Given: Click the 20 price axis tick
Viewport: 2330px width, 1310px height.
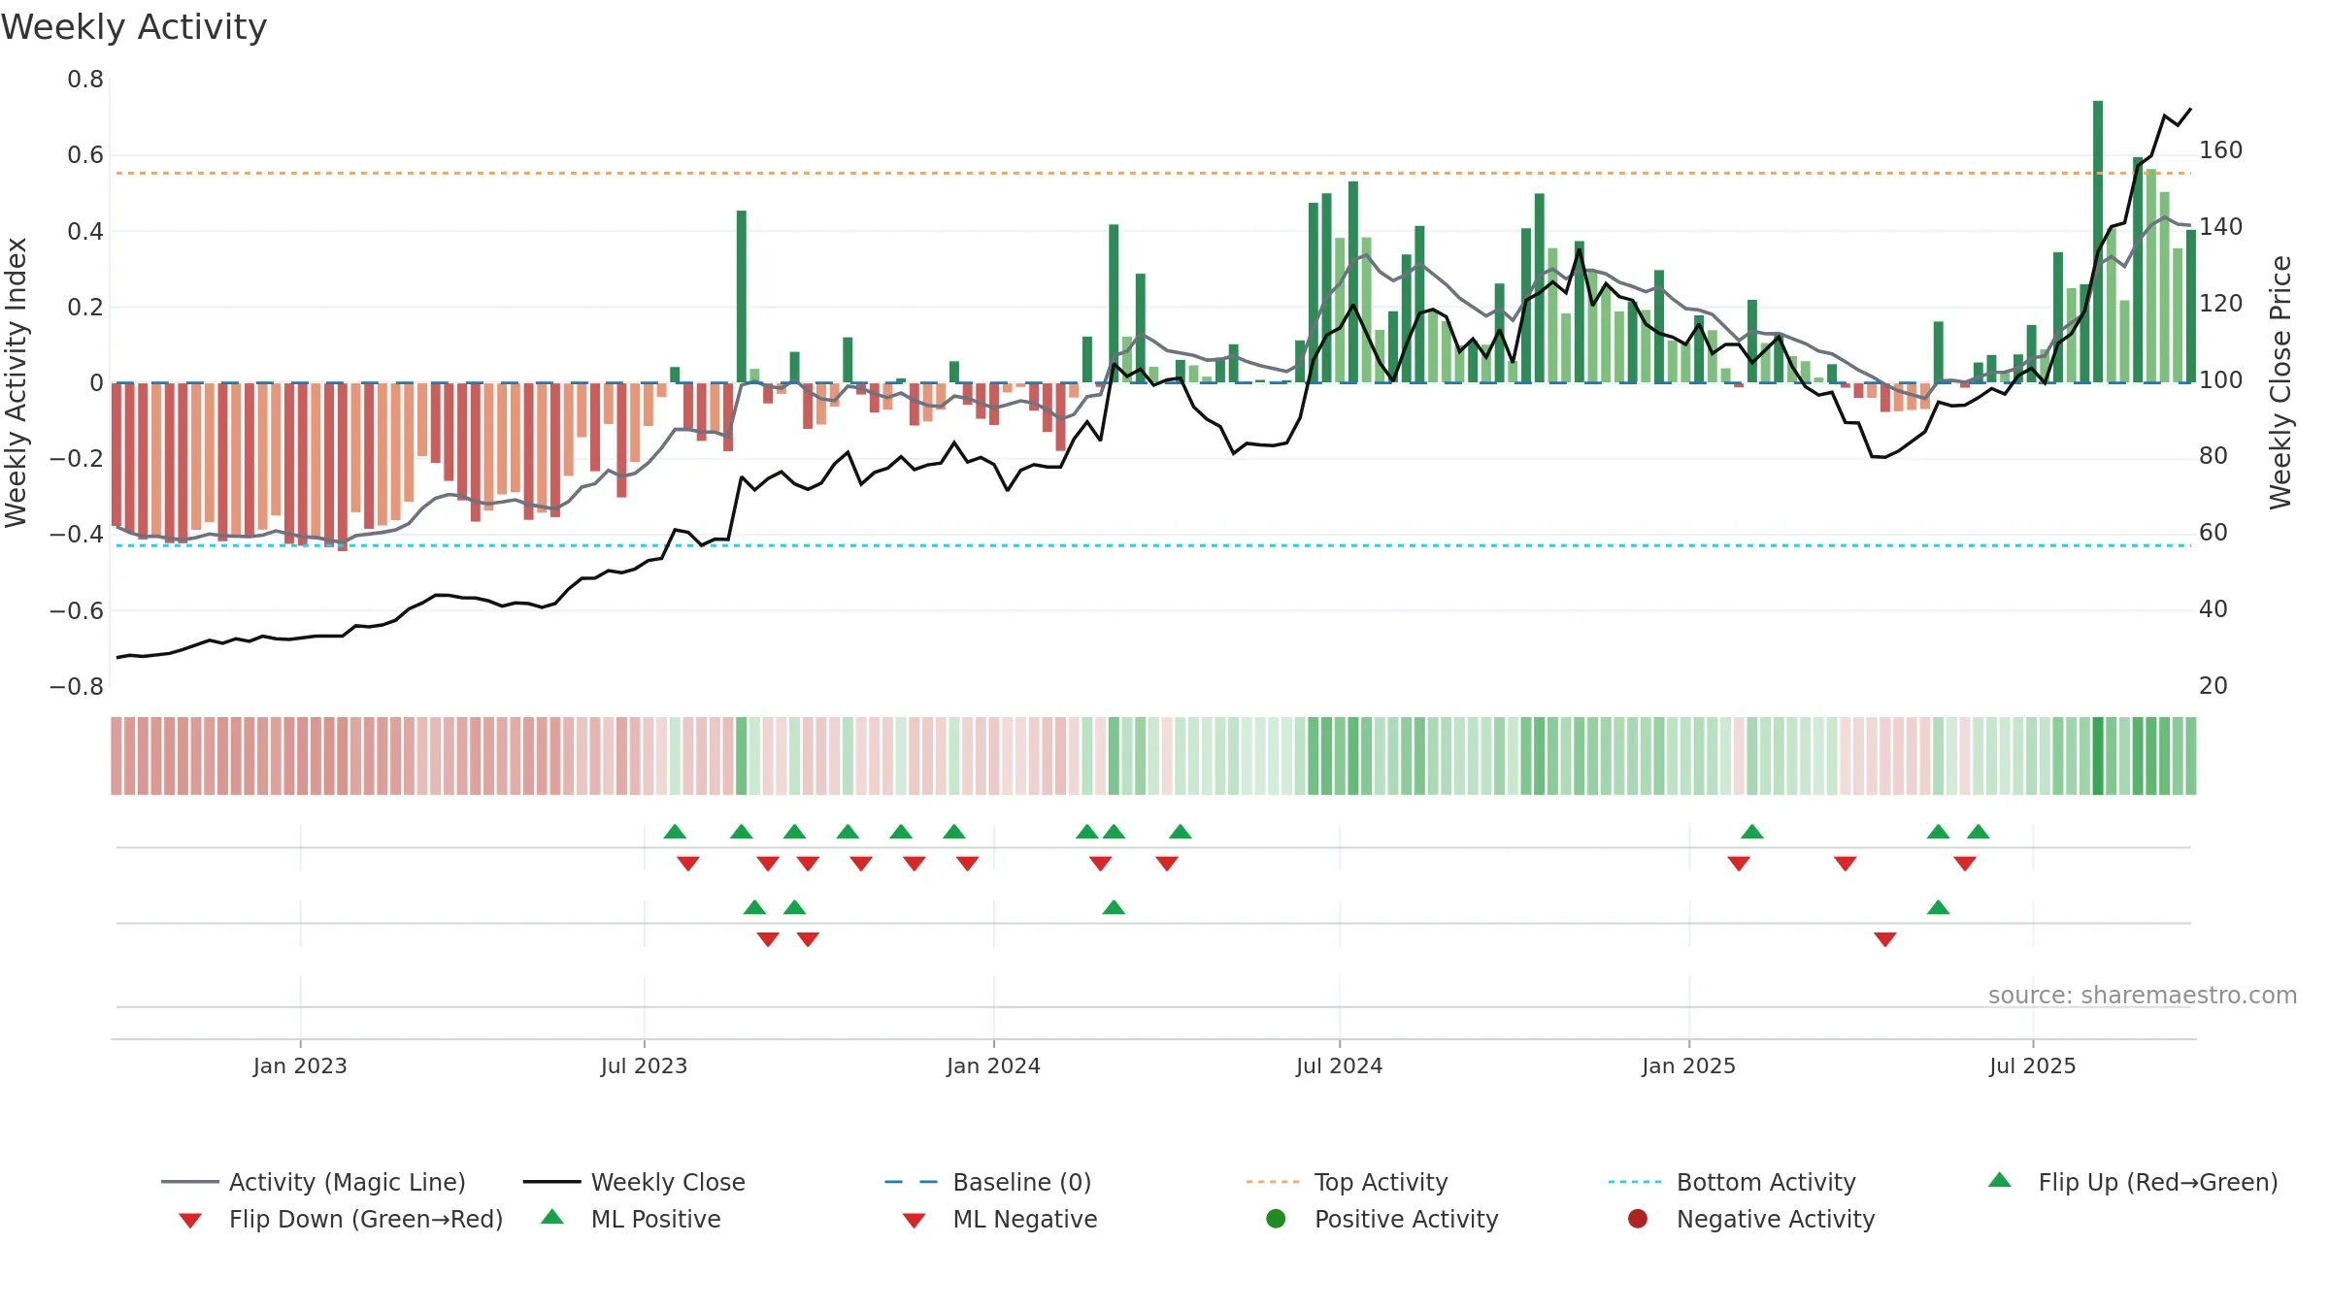Looking at the screenshot, I should pos(2213,686).
